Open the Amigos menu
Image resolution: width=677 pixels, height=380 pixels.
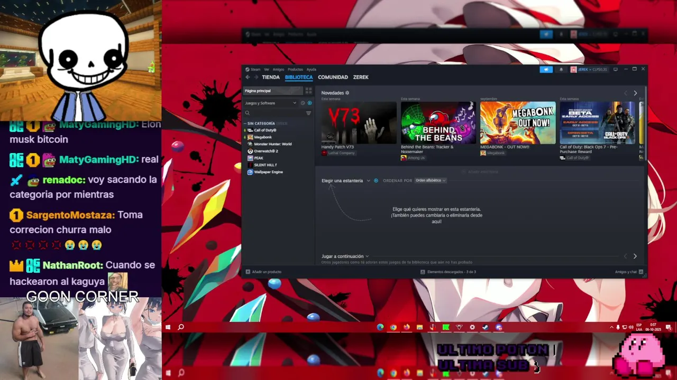(x=278, y=69)
